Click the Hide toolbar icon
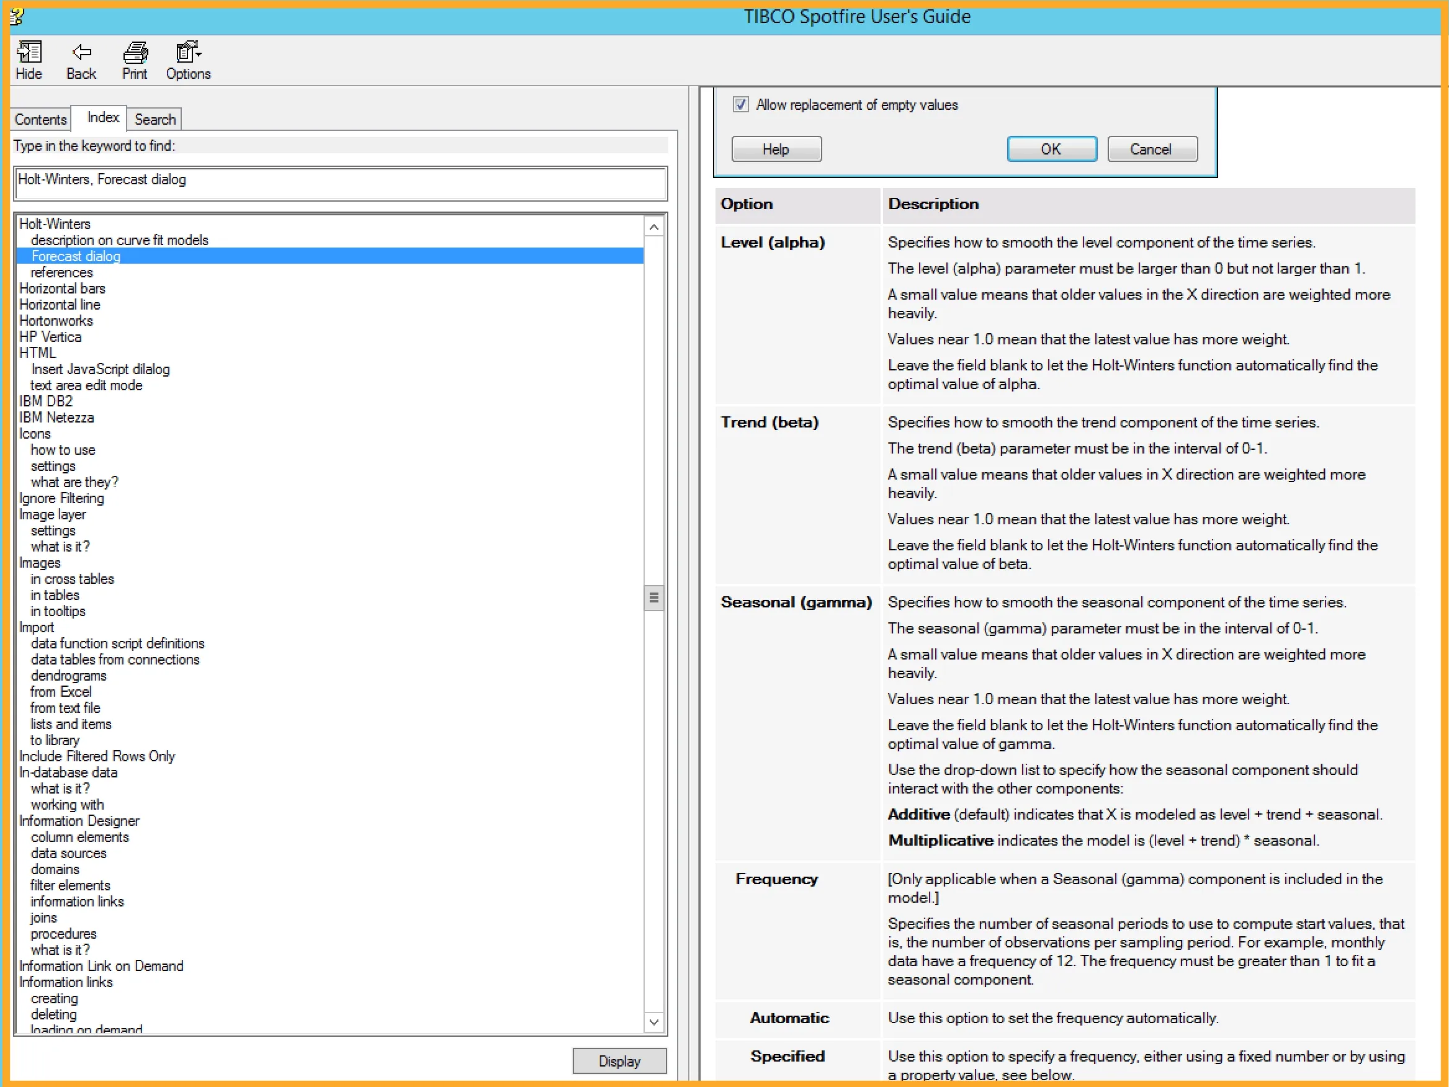The image size is (1449, 1087). click(29, 51)
